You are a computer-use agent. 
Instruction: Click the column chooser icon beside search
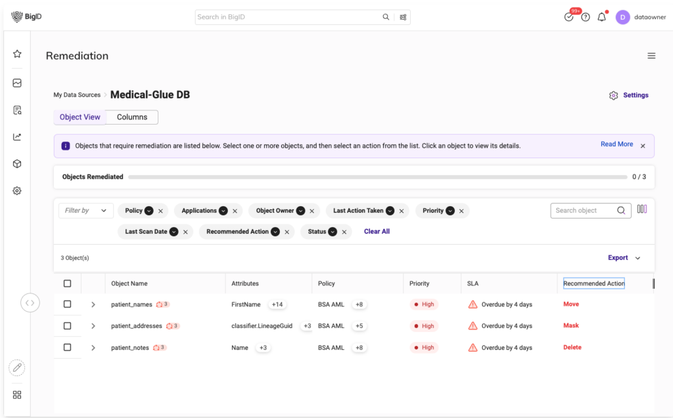pyautogui.click(x=642, y=210)
